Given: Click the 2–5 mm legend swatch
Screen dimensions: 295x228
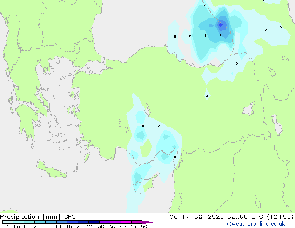Looking at the screenshot, I should tap(40, 222).
